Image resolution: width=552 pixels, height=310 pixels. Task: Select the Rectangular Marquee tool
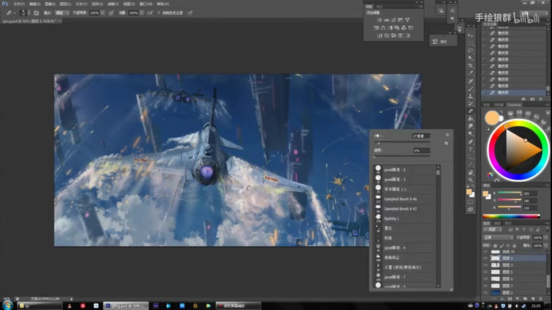(471, 43)
